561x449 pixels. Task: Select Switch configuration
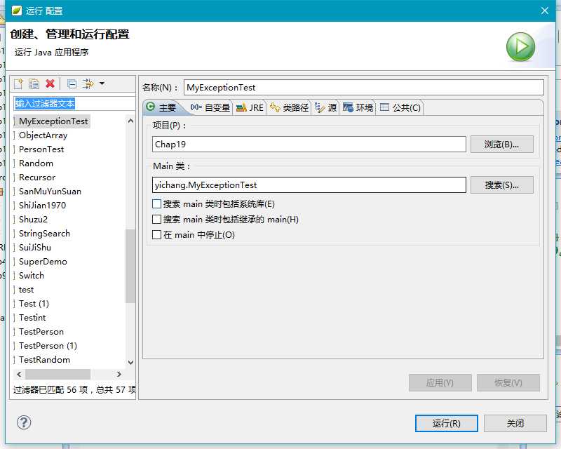pos(32,275)
